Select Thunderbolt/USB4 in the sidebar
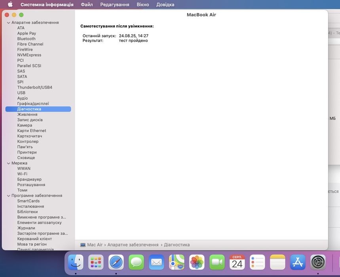 tap(35, 87)
